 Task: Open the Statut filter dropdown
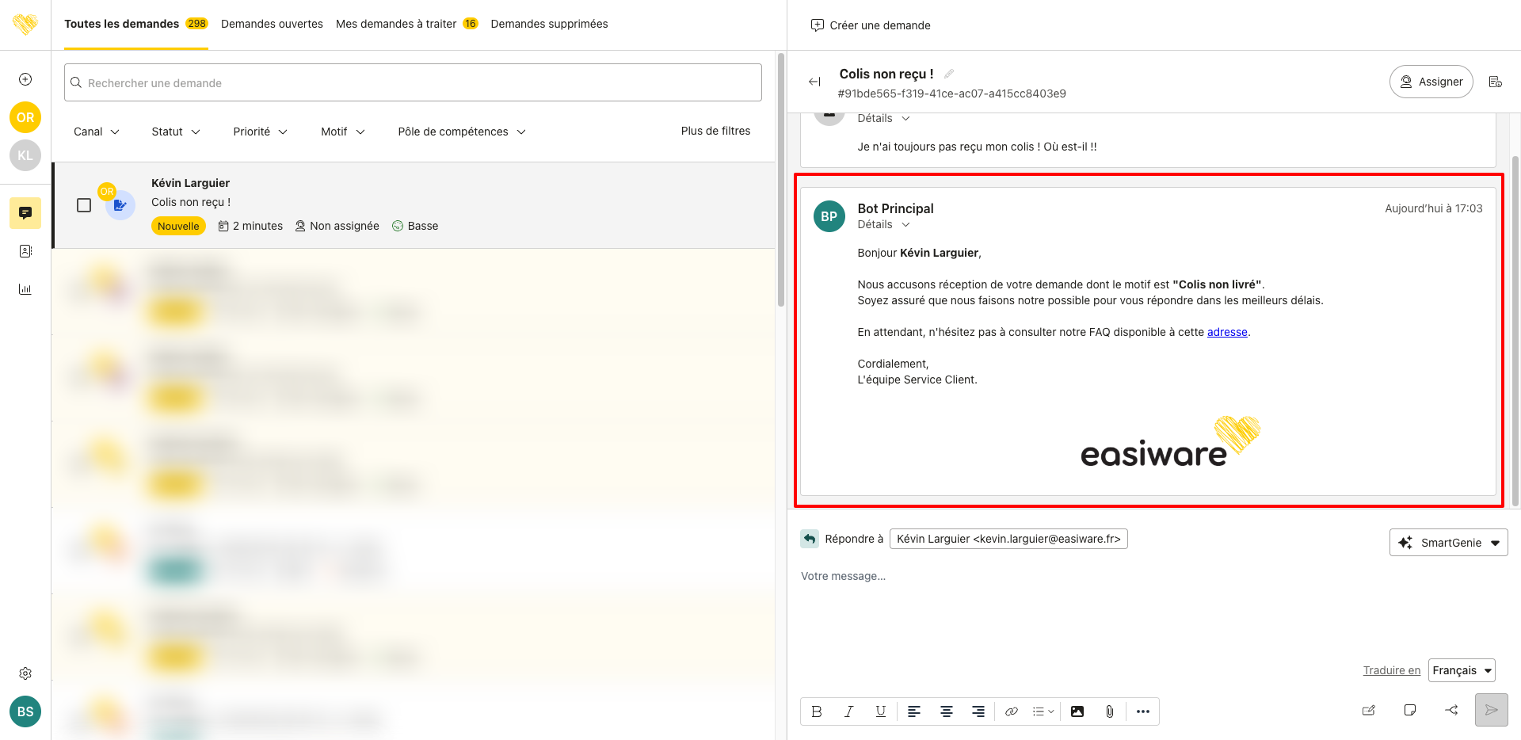pyautogui.click(x=175, y=132)
